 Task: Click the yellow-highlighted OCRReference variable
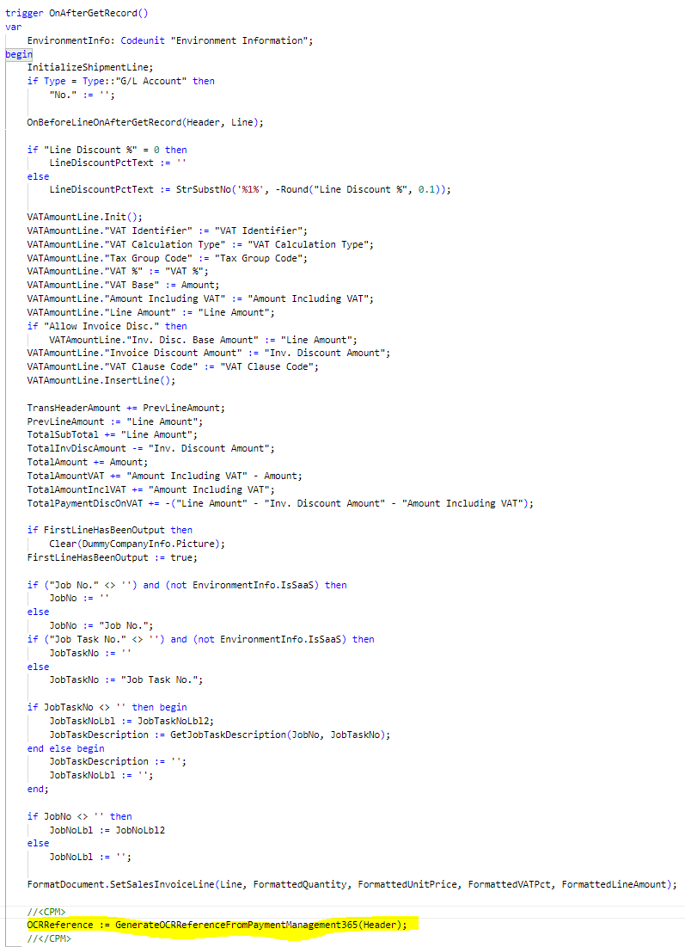coord(59,925)
